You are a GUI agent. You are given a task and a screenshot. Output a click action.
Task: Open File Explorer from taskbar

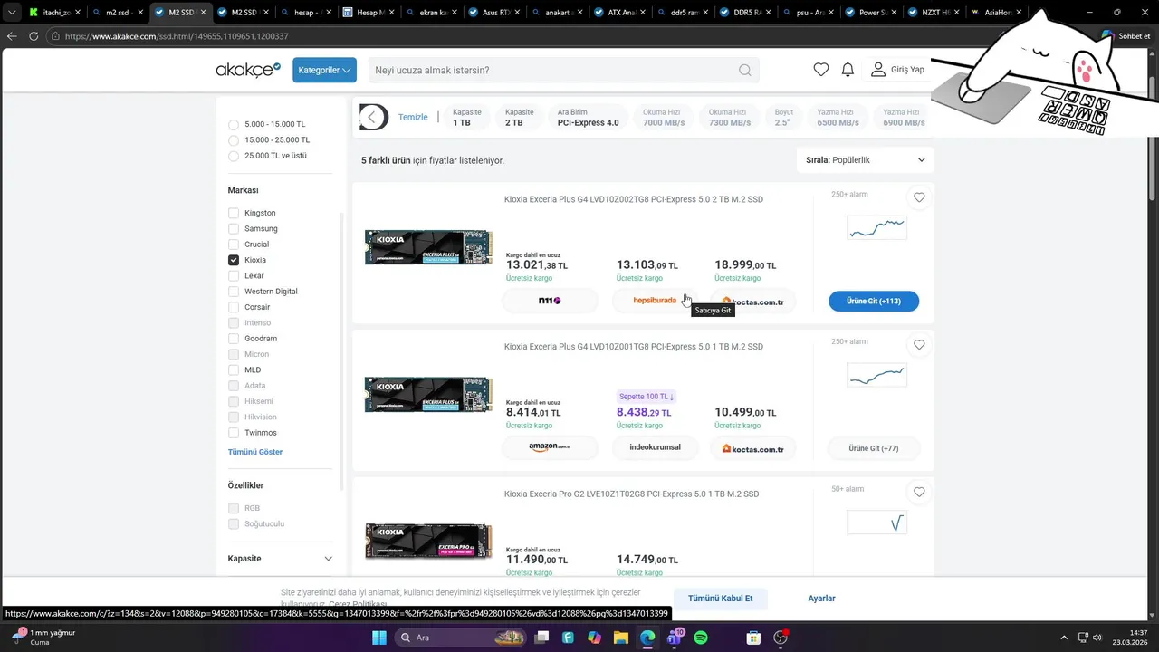click(621, 638)
